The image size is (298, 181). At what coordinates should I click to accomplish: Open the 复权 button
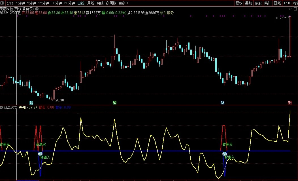point(239,3)
